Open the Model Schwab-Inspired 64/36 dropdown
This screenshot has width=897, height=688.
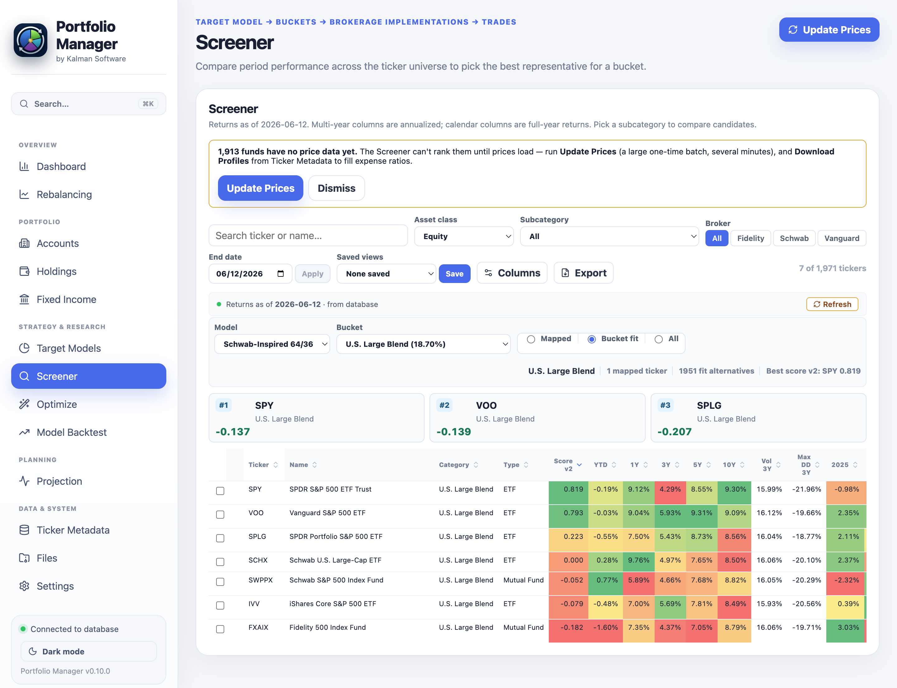coord(272,344)
